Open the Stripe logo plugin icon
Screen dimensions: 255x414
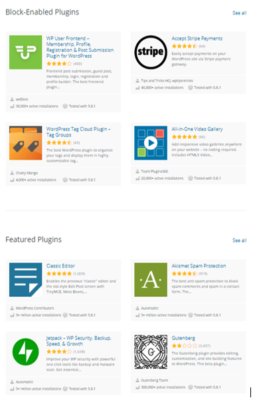(151, 53)
